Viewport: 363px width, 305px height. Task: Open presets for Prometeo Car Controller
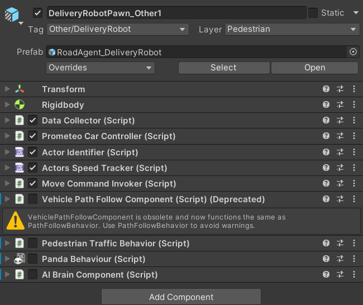point(340,136)
